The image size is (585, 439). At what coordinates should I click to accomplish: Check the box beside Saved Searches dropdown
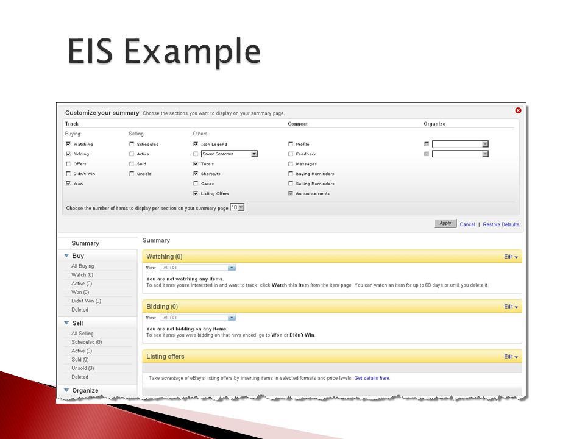pos(196,154)
